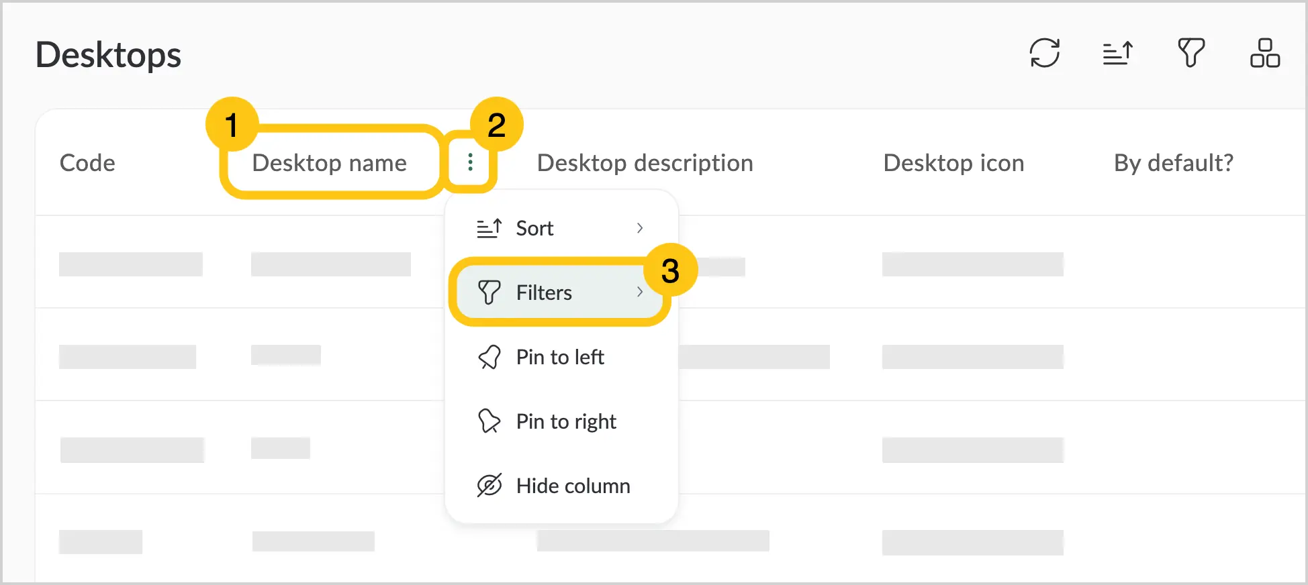Select Pin to right option

(x=561, y=421)
